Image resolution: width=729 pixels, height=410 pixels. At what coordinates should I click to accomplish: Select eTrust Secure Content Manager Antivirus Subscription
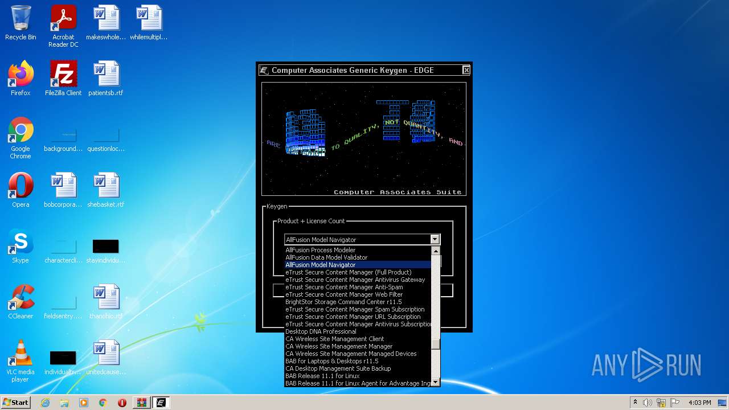click(x=358, y=324)
